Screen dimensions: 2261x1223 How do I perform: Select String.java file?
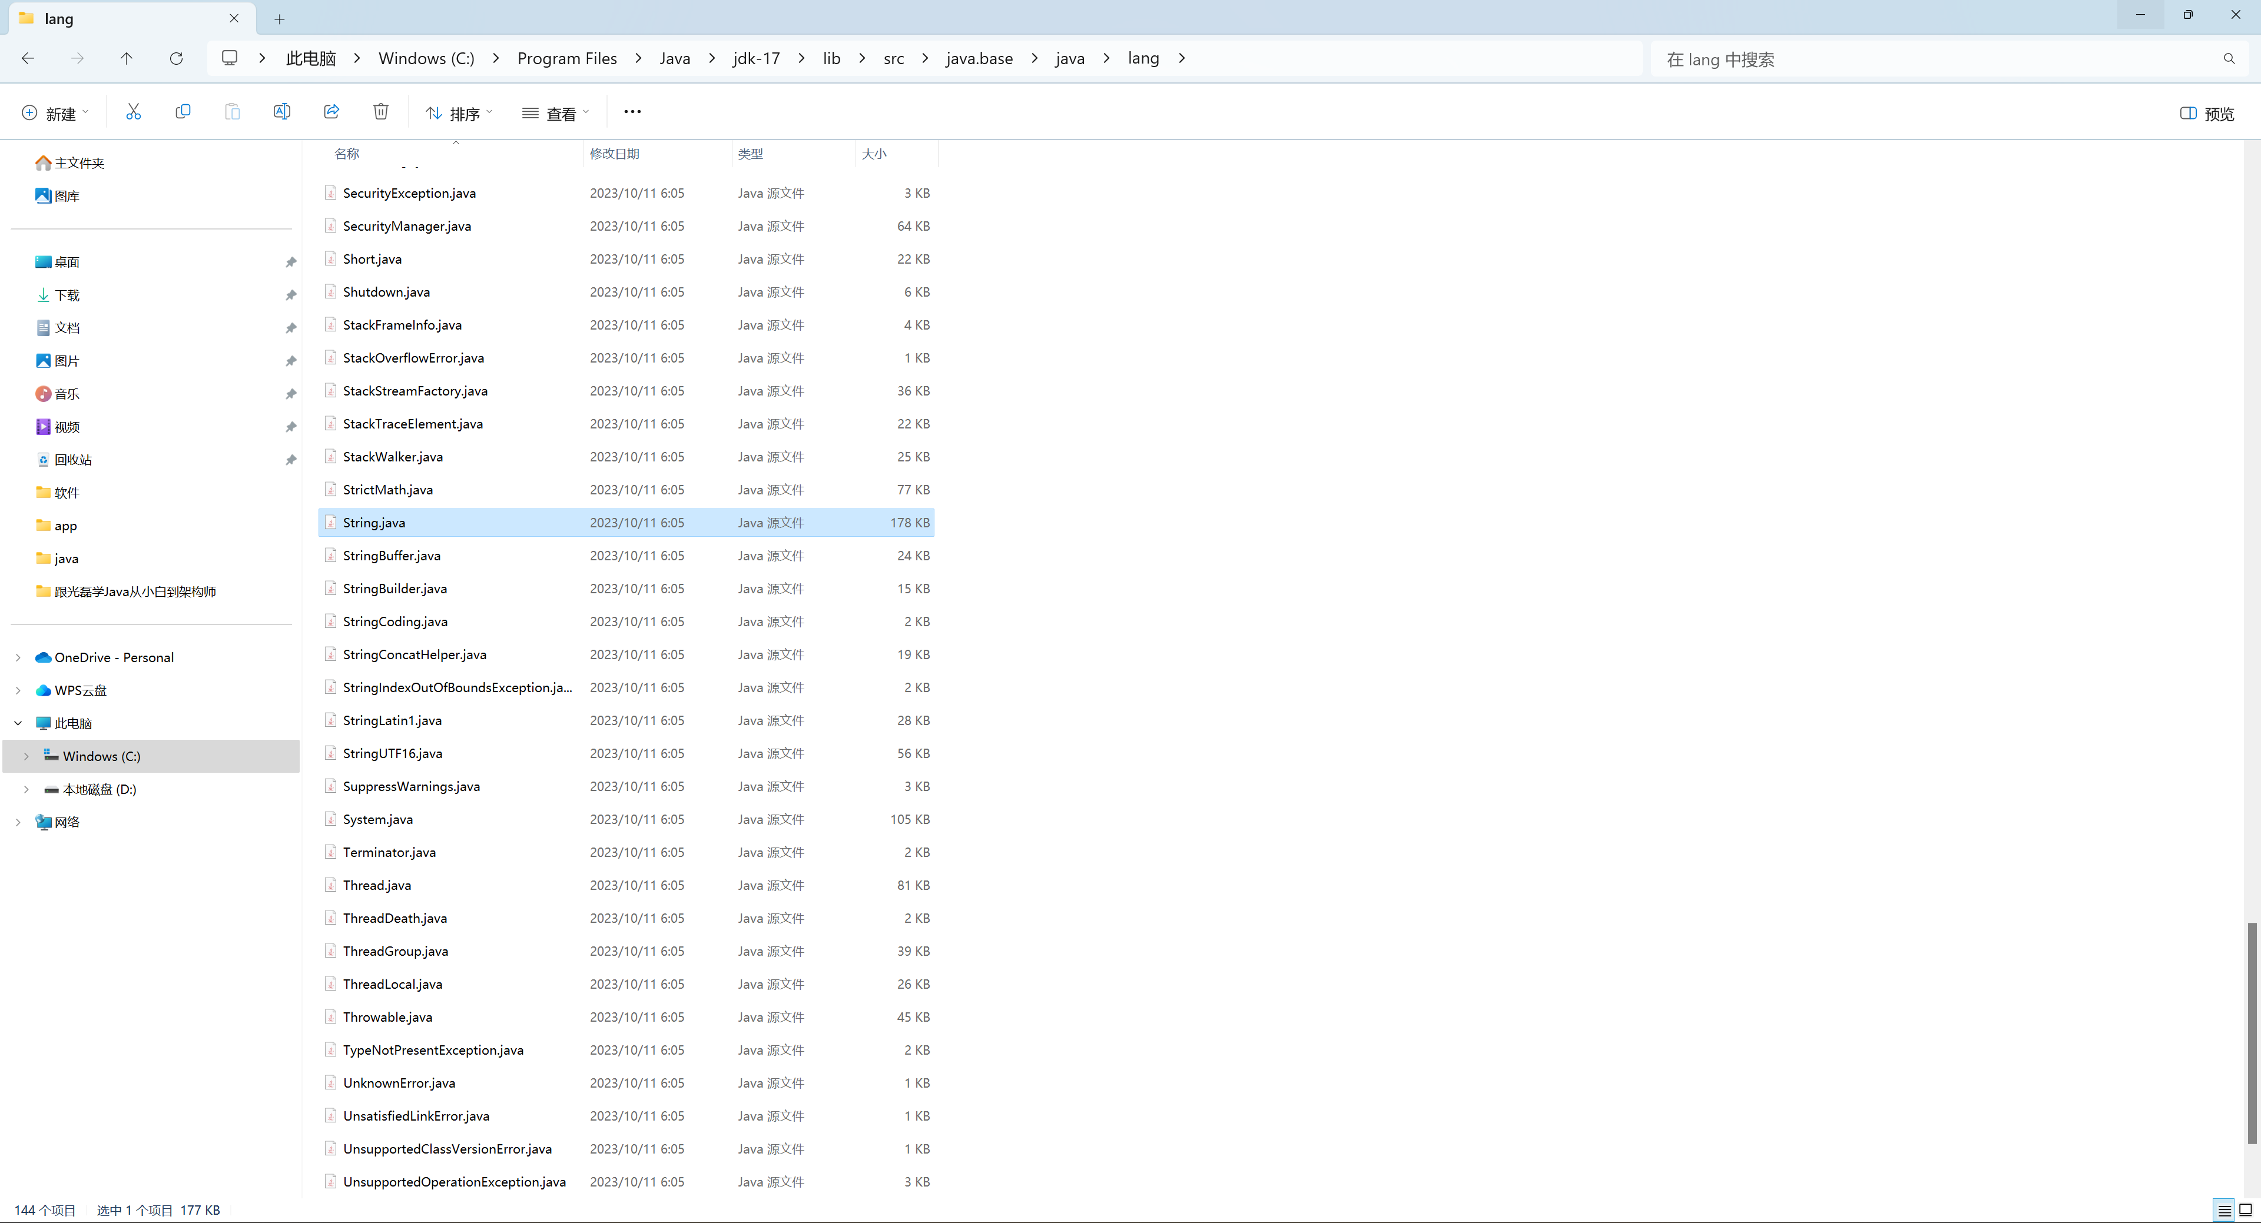(626, 523)
